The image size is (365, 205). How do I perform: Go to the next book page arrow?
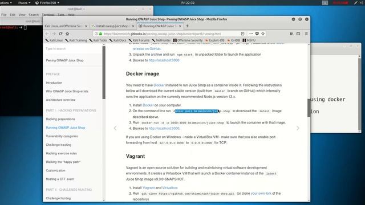pos(298,128)
